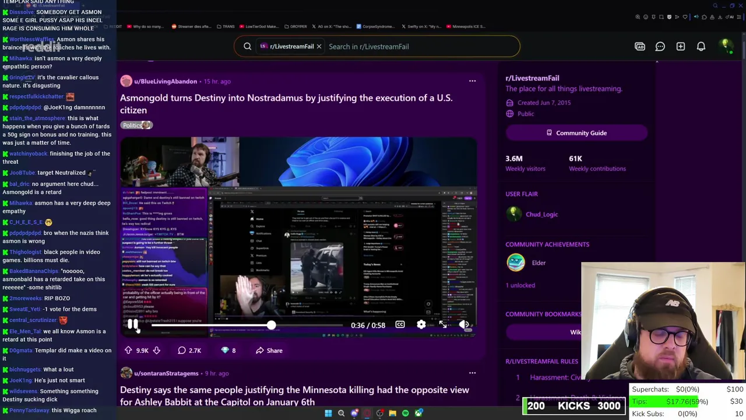The height and width of the screenshot is (420, 746).
Task: Open the 'Why do so many' bookmark
Action: tap(145, 26)
